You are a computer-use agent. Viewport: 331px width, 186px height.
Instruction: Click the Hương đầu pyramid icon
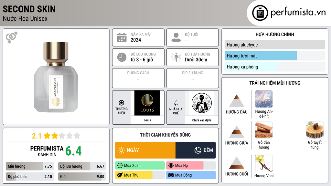[x=237, y=101]
